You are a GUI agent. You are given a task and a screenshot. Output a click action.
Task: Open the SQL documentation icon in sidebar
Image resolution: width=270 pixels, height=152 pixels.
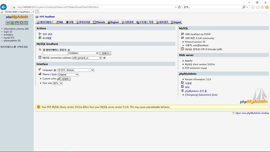[26, 23]
